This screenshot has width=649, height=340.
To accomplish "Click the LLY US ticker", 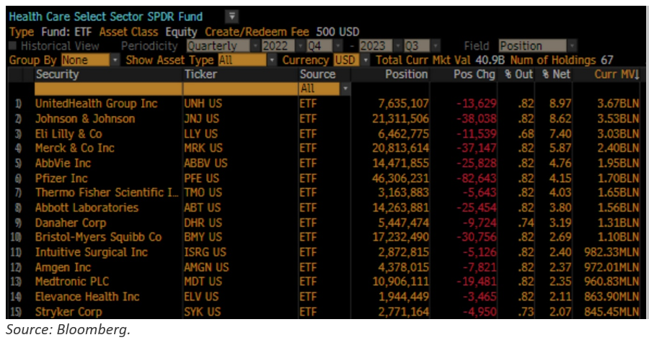I will tap(200, 134).
